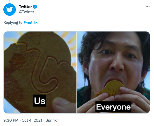This screenshot has height=126, width=154.
Task: Click the thread connector line above avatar
Action: coord(10,1)
